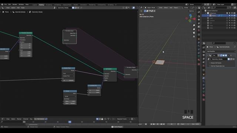Jump to last frame playback button
237x133 pixels.
[164, 124]
